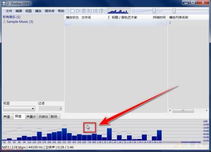Pause playback with the toolbar button
Viewport: 211px width, 152px height.
click(84, 11)
